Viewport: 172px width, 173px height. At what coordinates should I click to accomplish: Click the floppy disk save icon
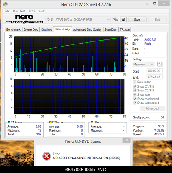click(123, 19)
